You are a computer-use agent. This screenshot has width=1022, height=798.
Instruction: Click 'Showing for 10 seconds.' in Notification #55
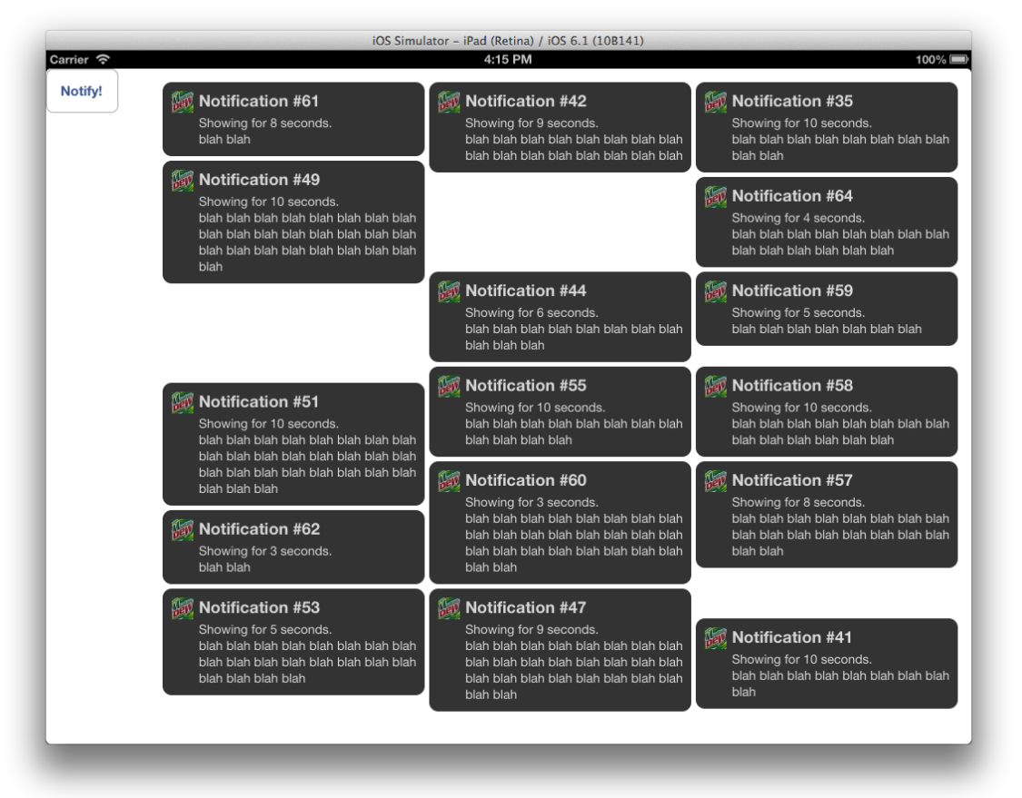click(535, 408)
